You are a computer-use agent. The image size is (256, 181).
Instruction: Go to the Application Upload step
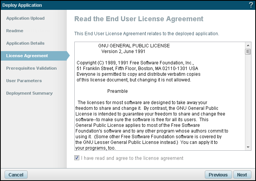(x=25, y=18)
